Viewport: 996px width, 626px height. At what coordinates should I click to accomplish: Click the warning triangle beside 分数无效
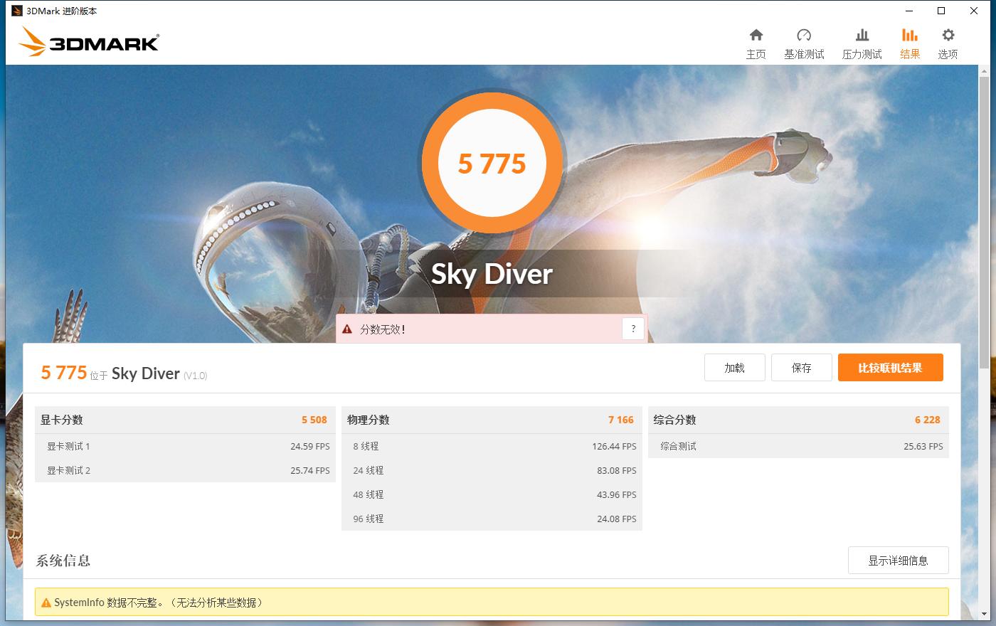(346, 329)
